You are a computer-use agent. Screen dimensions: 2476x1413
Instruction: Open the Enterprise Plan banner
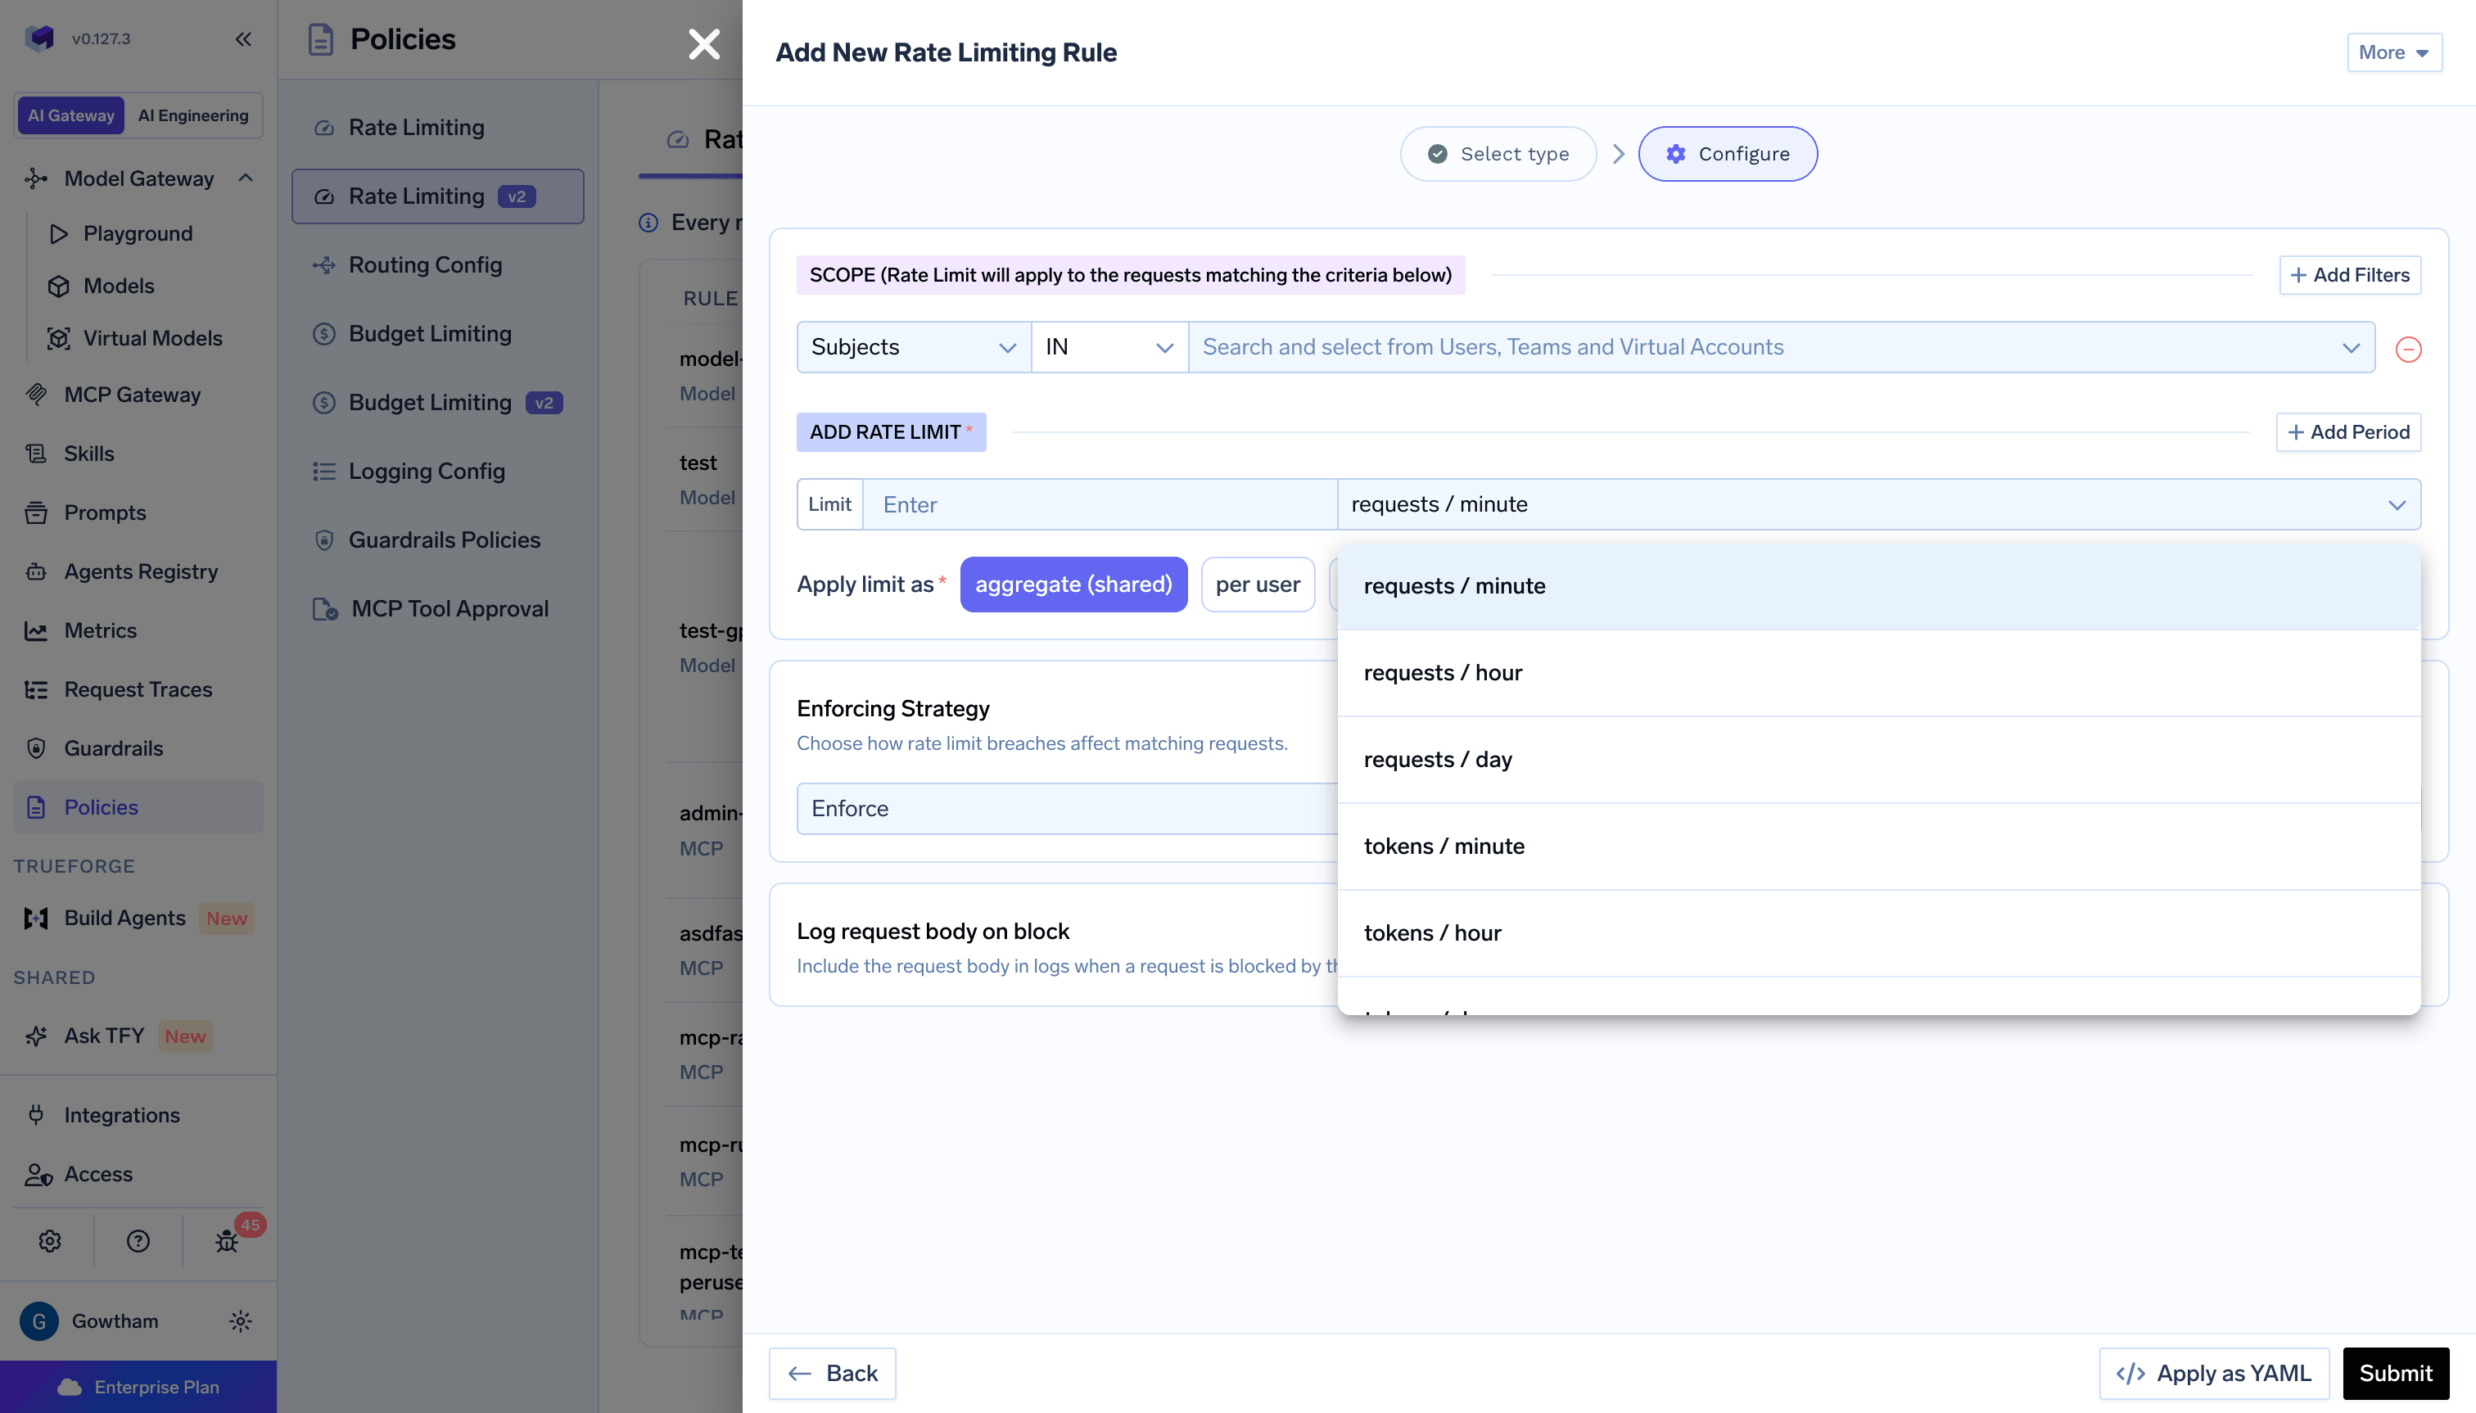click(x=138, y=1388)
